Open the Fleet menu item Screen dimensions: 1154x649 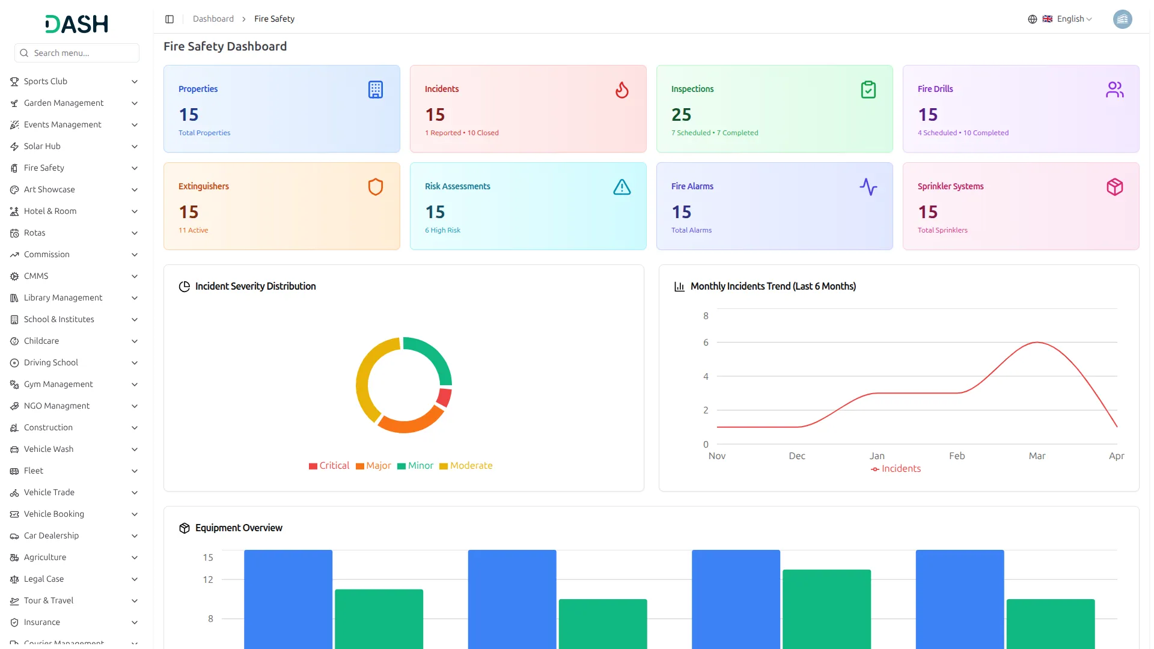[75, 471]
